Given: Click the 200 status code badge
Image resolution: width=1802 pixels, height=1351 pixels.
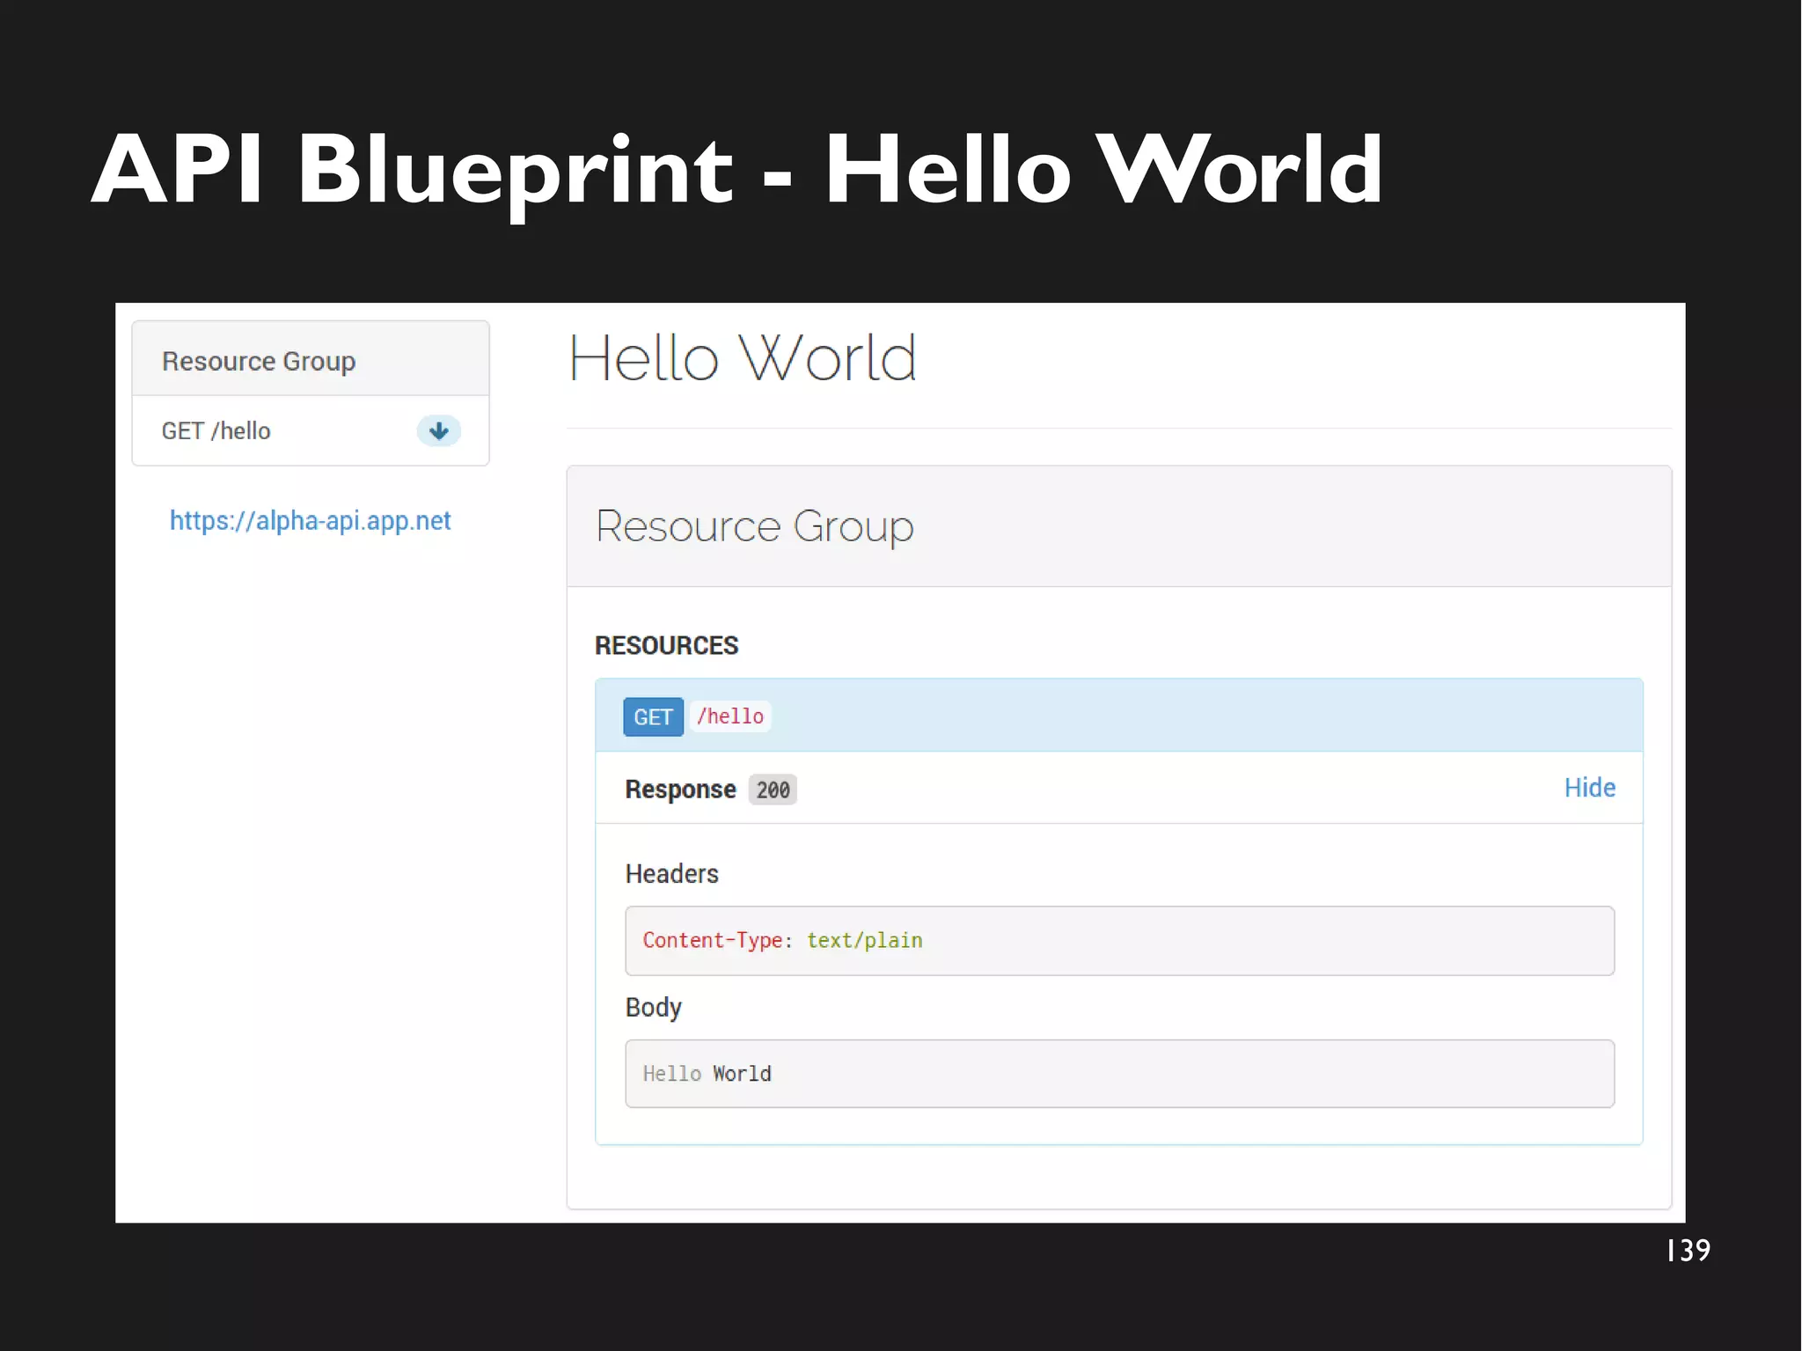Looking at the screenshot, I should [773, 789].
